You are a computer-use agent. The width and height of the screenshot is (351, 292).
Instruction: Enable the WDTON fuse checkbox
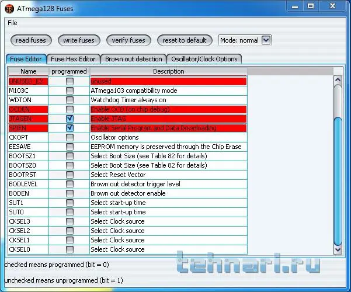coord(69,100)
